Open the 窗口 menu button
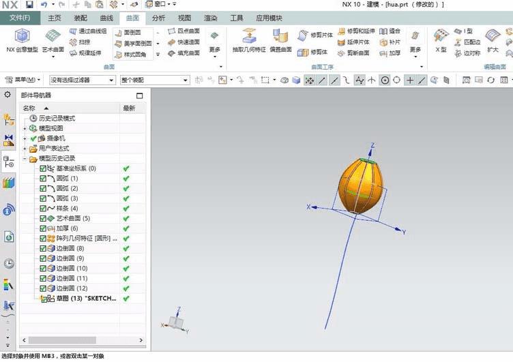The width and height of the screenshot is (513, 362). click(160, 4)
